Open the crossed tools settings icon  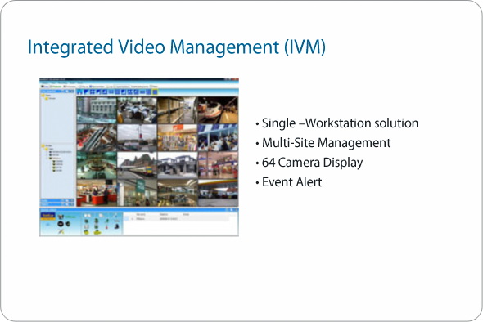(x=61, y=231)
